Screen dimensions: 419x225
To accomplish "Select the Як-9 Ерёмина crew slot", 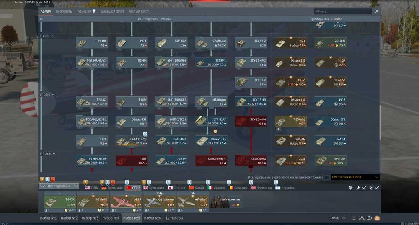I will coord(159,202).
